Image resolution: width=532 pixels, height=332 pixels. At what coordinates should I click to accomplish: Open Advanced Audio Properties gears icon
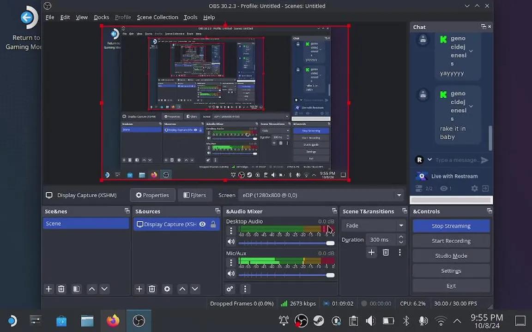[x=230, y=289]
